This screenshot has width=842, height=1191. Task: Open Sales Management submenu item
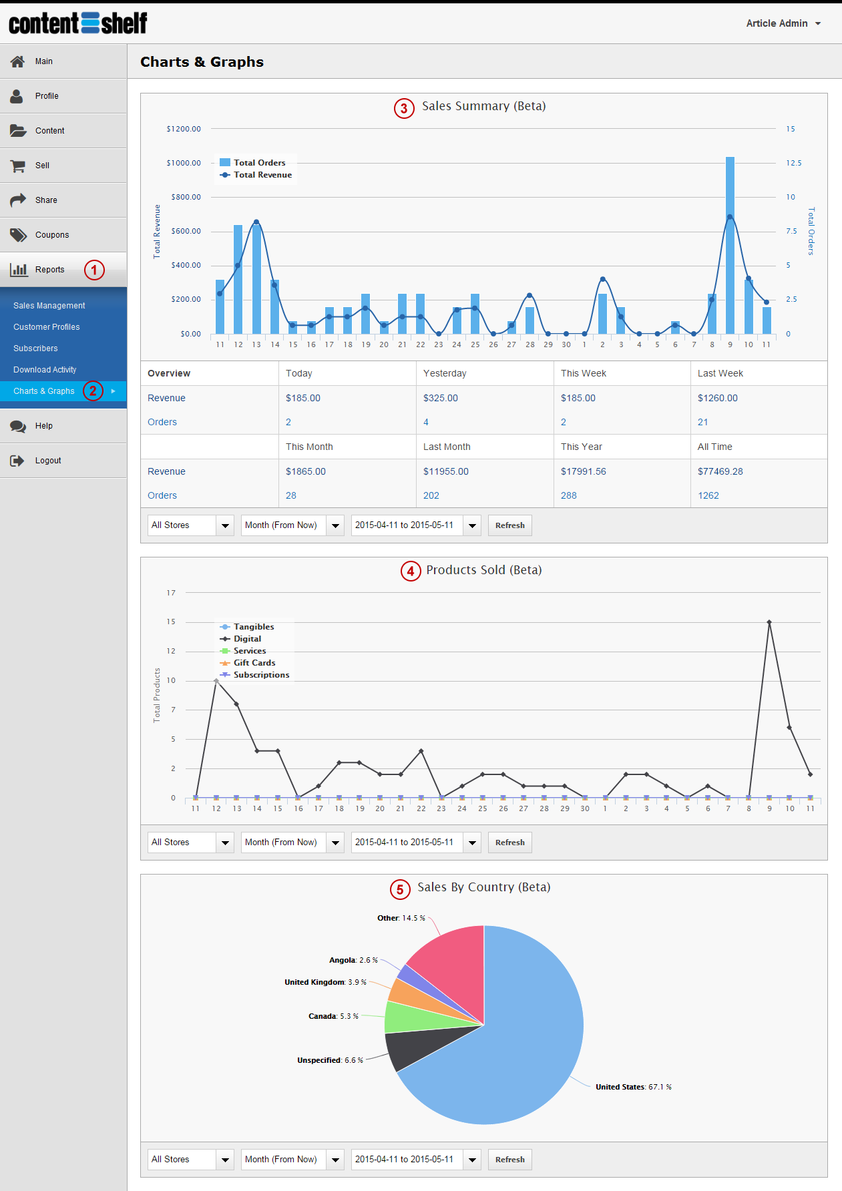point(49,306)
